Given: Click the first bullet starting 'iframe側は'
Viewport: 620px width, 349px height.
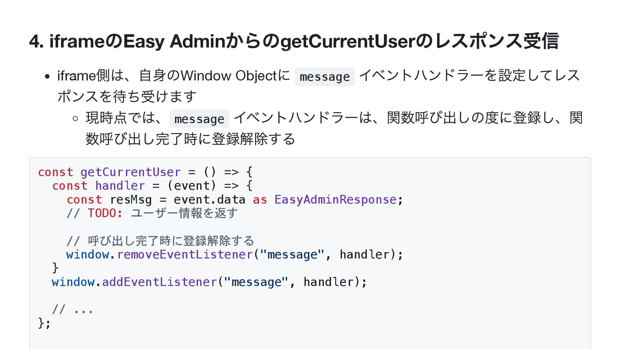Looking at the screenshot, I should (319, 86).
